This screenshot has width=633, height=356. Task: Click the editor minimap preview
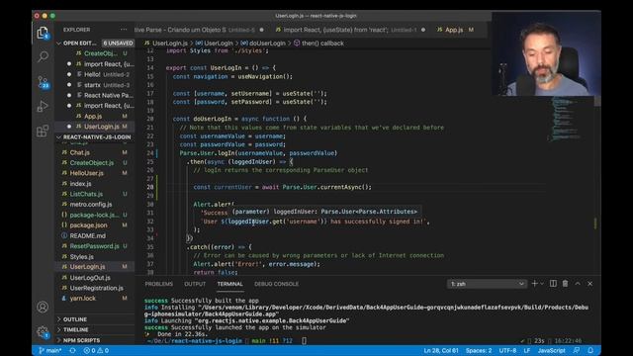tap(565, 120)
